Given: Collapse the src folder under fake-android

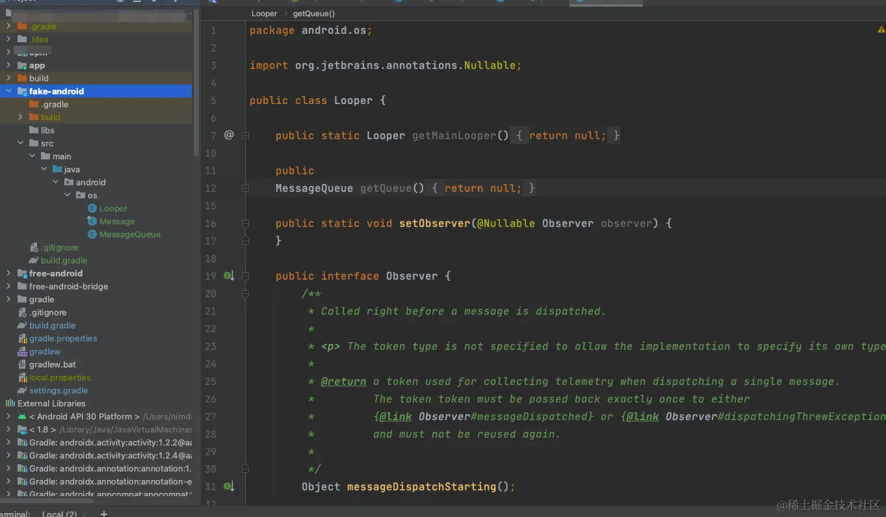Looking at the screenshot, I should pos(20,143).
